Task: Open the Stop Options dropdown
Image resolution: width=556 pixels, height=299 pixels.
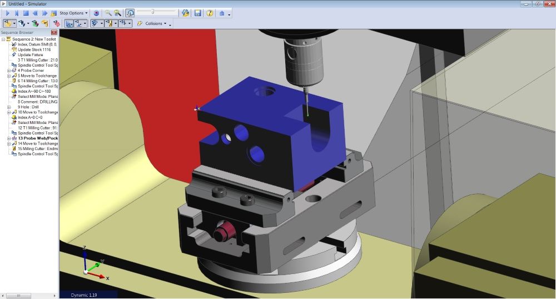Action: [x=73, y=13]
